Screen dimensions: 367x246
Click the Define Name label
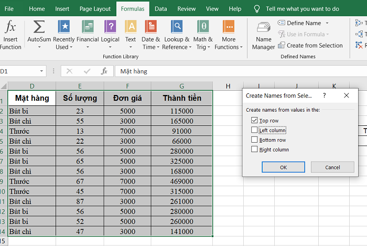(304, 23)
